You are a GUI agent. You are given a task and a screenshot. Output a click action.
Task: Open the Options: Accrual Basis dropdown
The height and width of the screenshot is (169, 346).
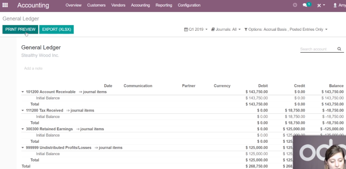coord(286,29)
